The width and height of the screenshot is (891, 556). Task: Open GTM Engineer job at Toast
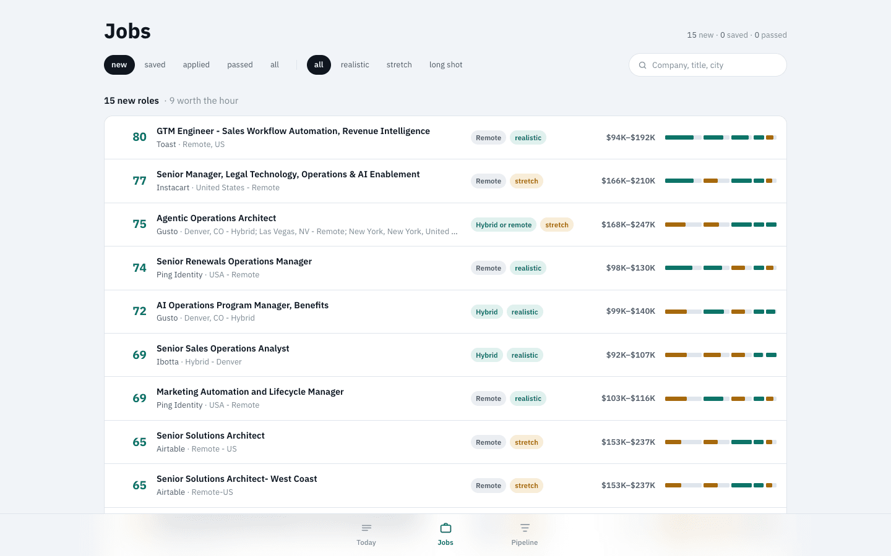445,138
